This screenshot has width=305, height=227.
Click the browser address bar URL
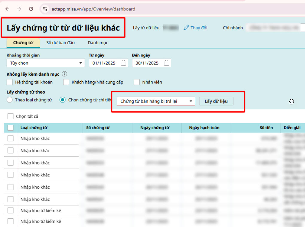coord(93,9)
